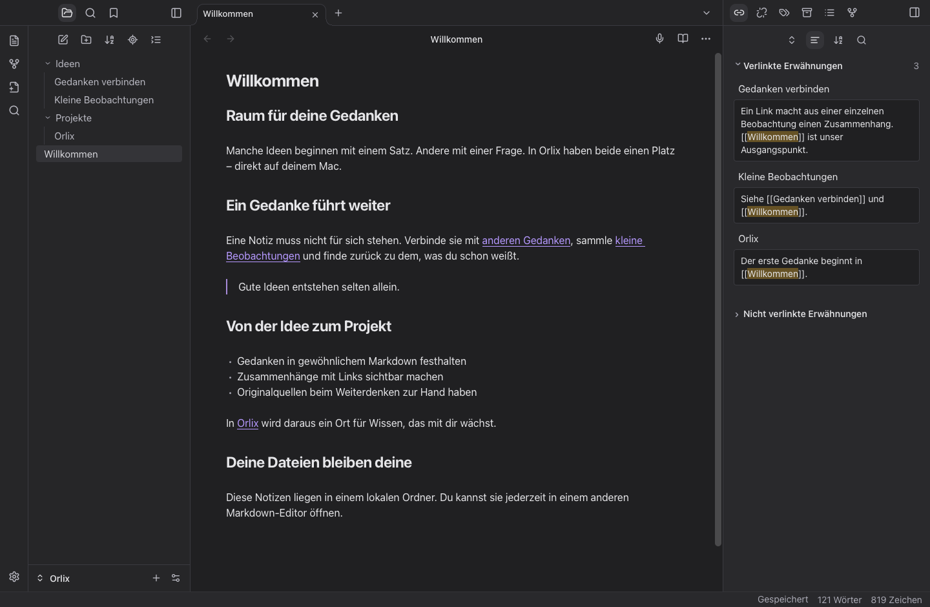Click the plus icon beside the vault name
The width and height of the screenshot is (930, 607).
click(x=156, y=578)
